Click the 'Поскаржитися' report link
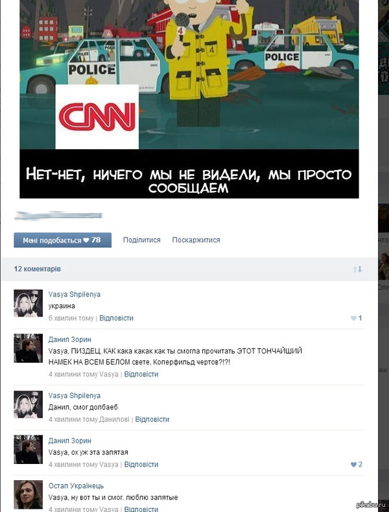 point(196,240)
